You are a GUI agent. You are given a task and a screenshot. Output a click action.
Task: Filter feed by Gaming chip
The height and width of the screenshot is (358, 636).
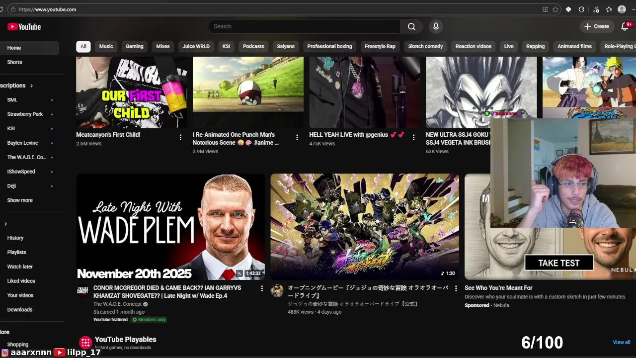pos(134,46)
